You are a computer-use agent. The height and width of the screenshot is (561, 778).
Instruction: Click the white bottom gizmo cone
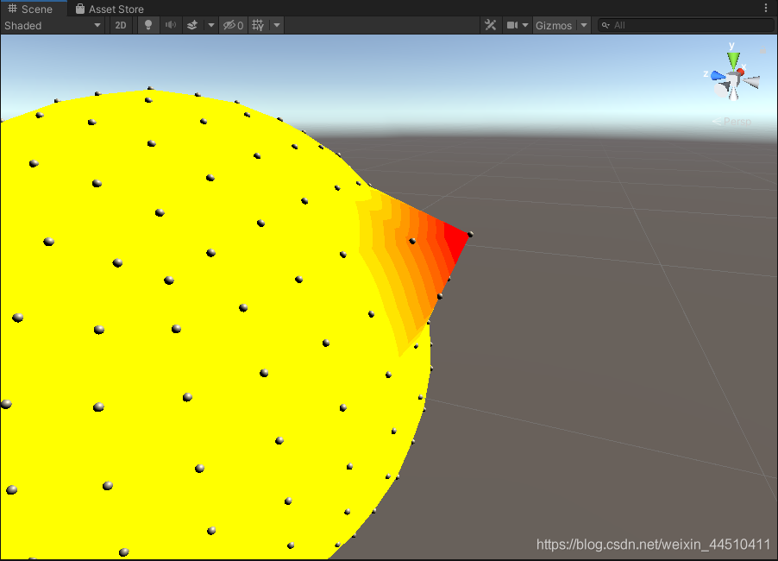733,93
